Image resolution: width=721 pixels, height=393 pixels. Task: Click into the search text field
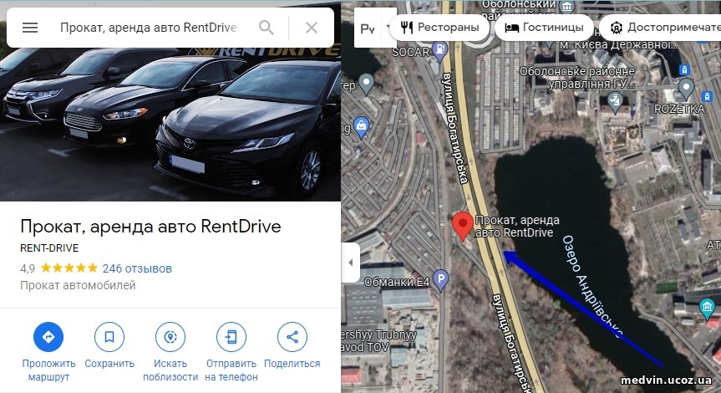click(148, 28)
